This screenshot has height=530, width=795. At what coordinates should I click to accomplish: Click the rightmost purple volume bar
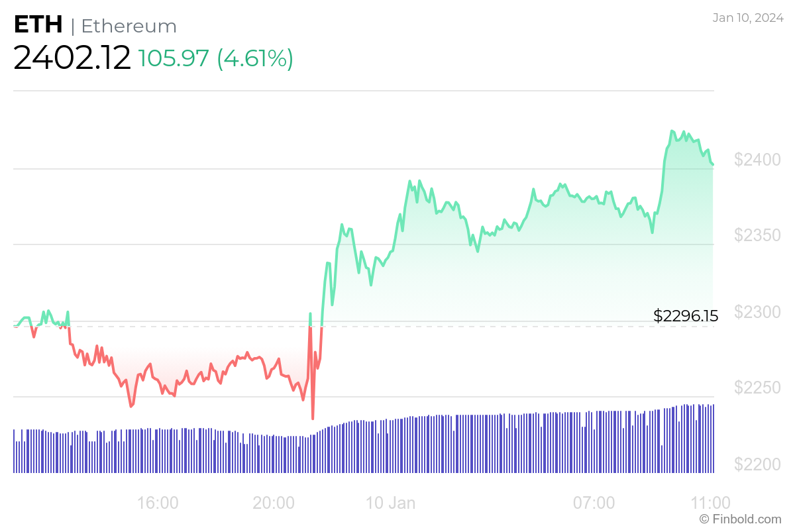(x=713, y=439)
